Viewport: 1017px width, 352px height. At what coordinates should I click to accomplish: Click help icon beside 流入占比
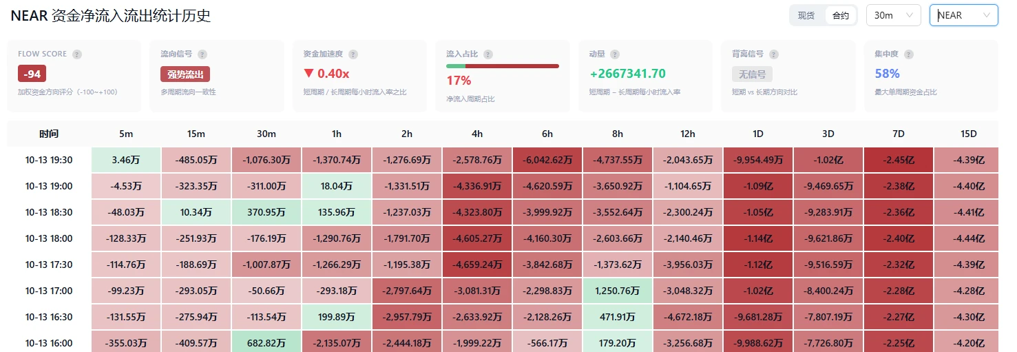click(x=487, y=54)
